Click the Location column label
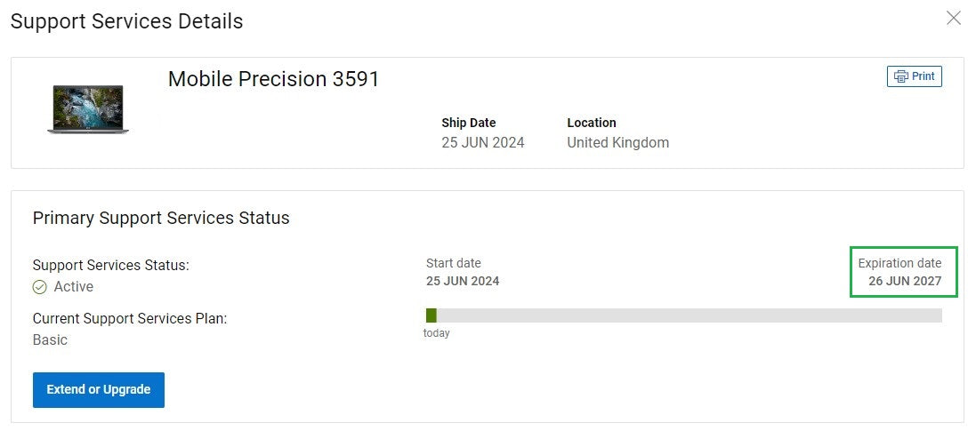 592,124
